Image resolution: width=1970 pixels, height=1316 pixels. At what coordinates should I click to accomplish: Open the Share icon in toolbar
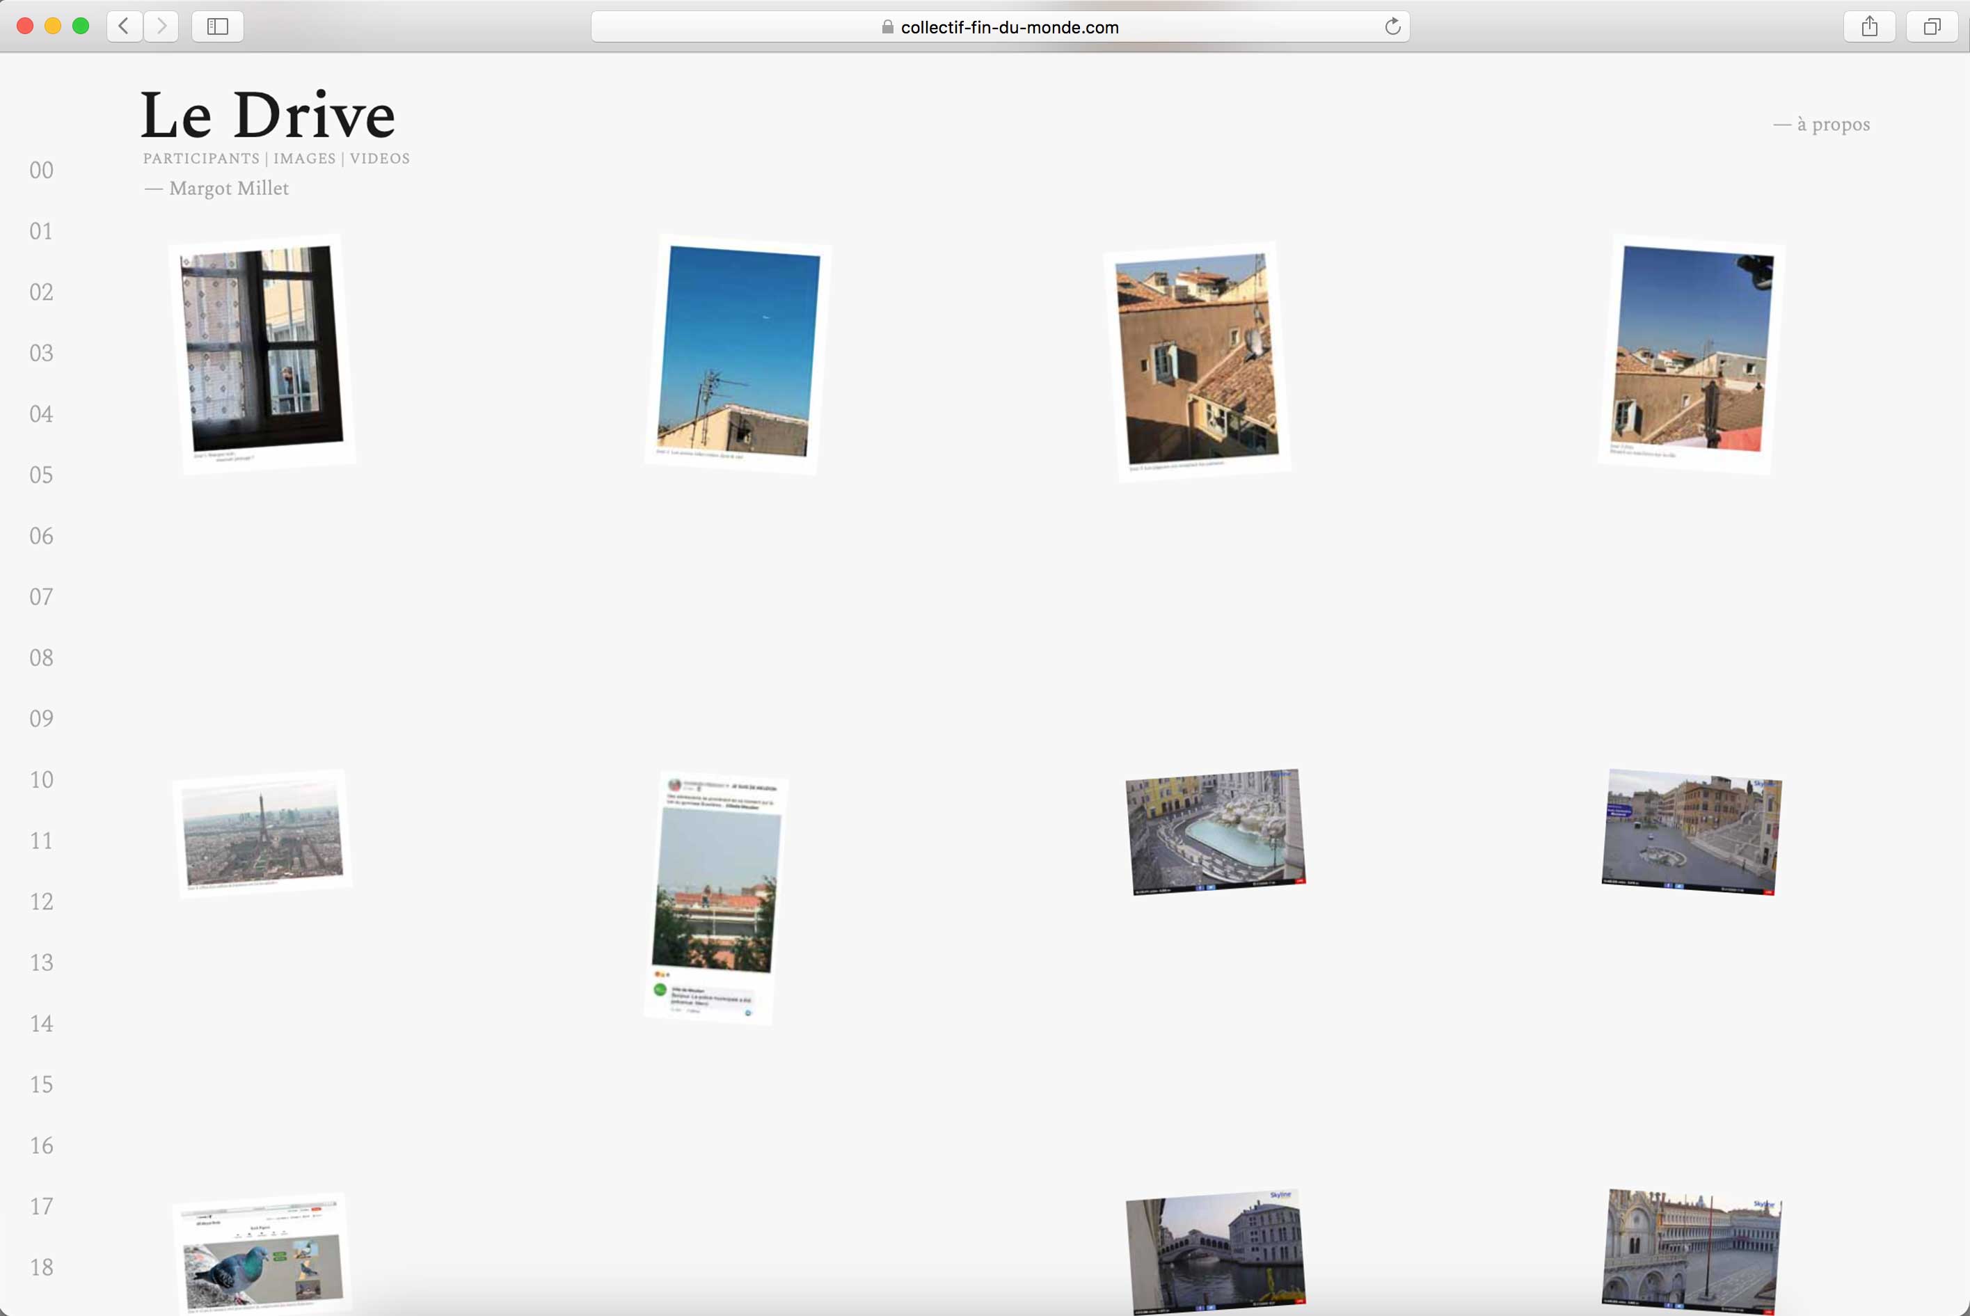[1869, 26]
